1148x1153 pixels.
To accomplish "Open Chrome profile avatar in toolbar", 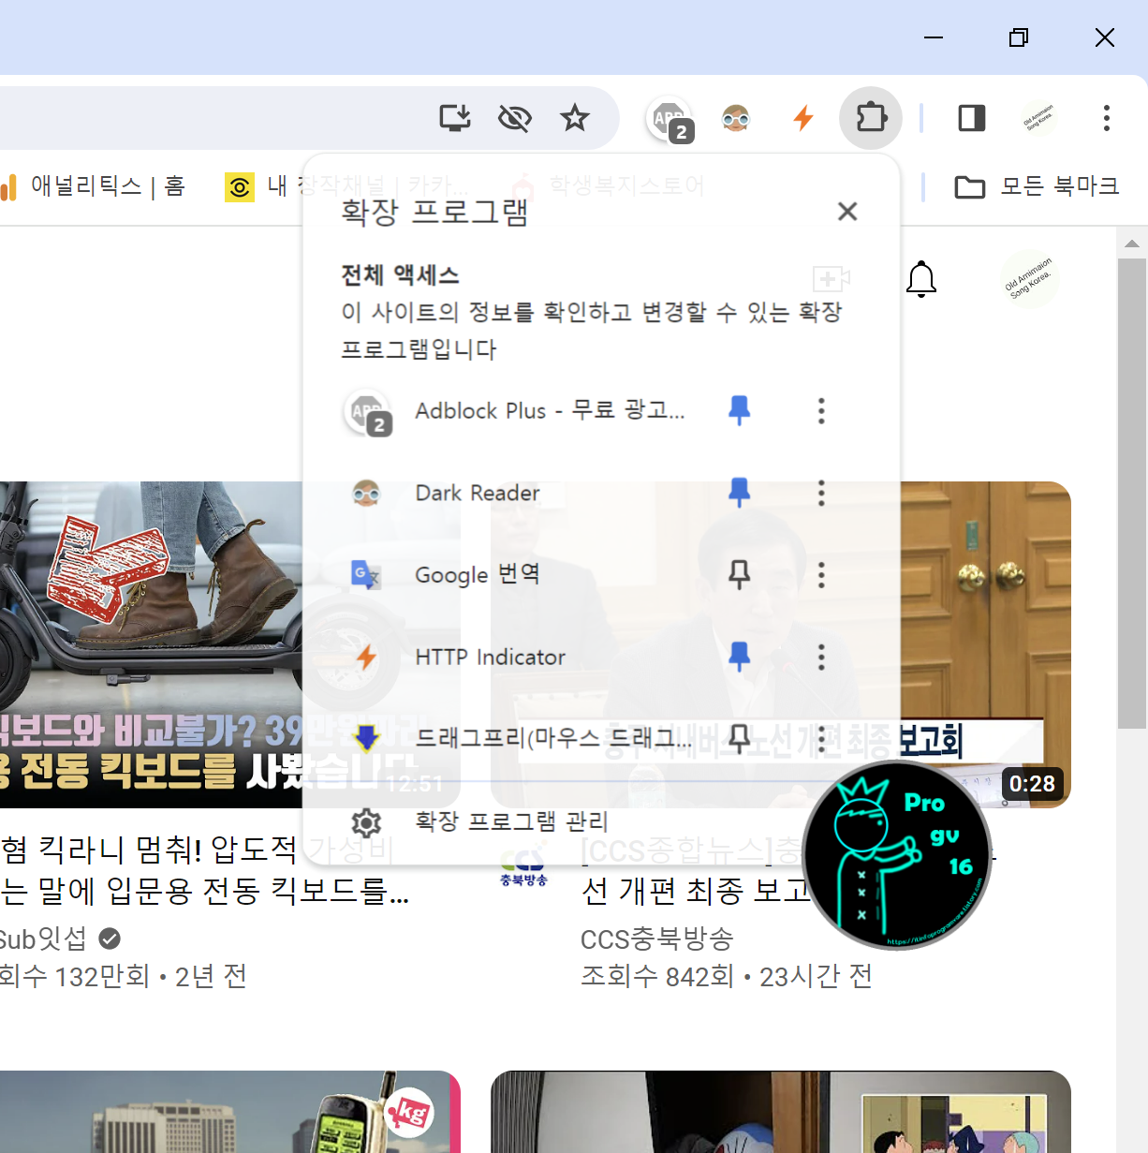I will coord(1038,118).
